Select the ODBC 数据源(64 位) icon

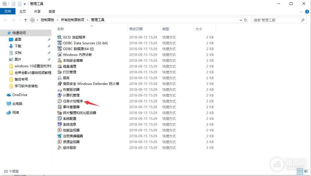coord(60,49)
